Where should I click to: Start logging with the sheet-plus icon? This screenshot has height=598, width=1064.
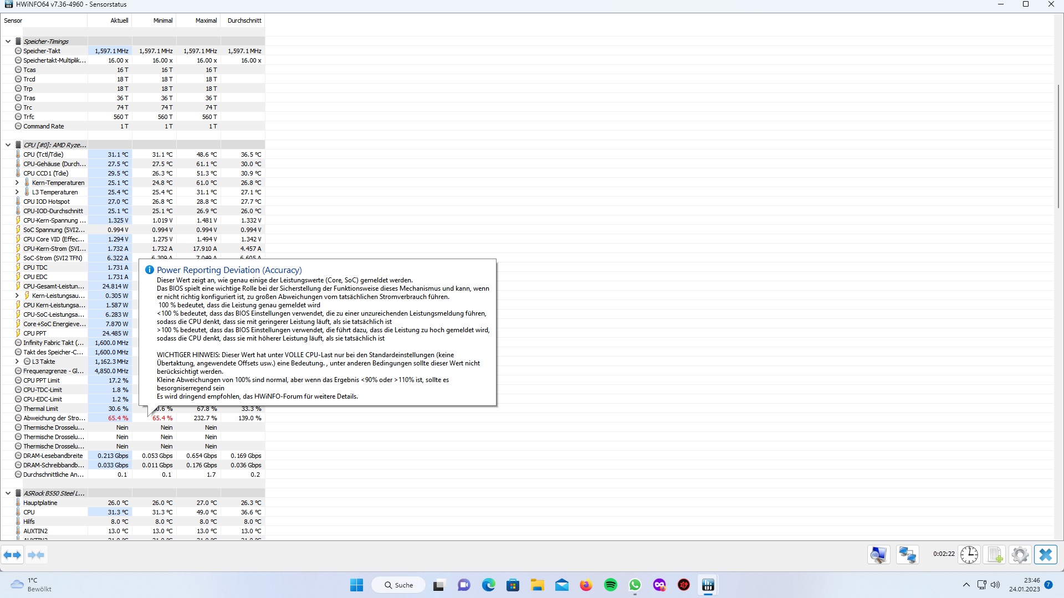pos(995,554)
